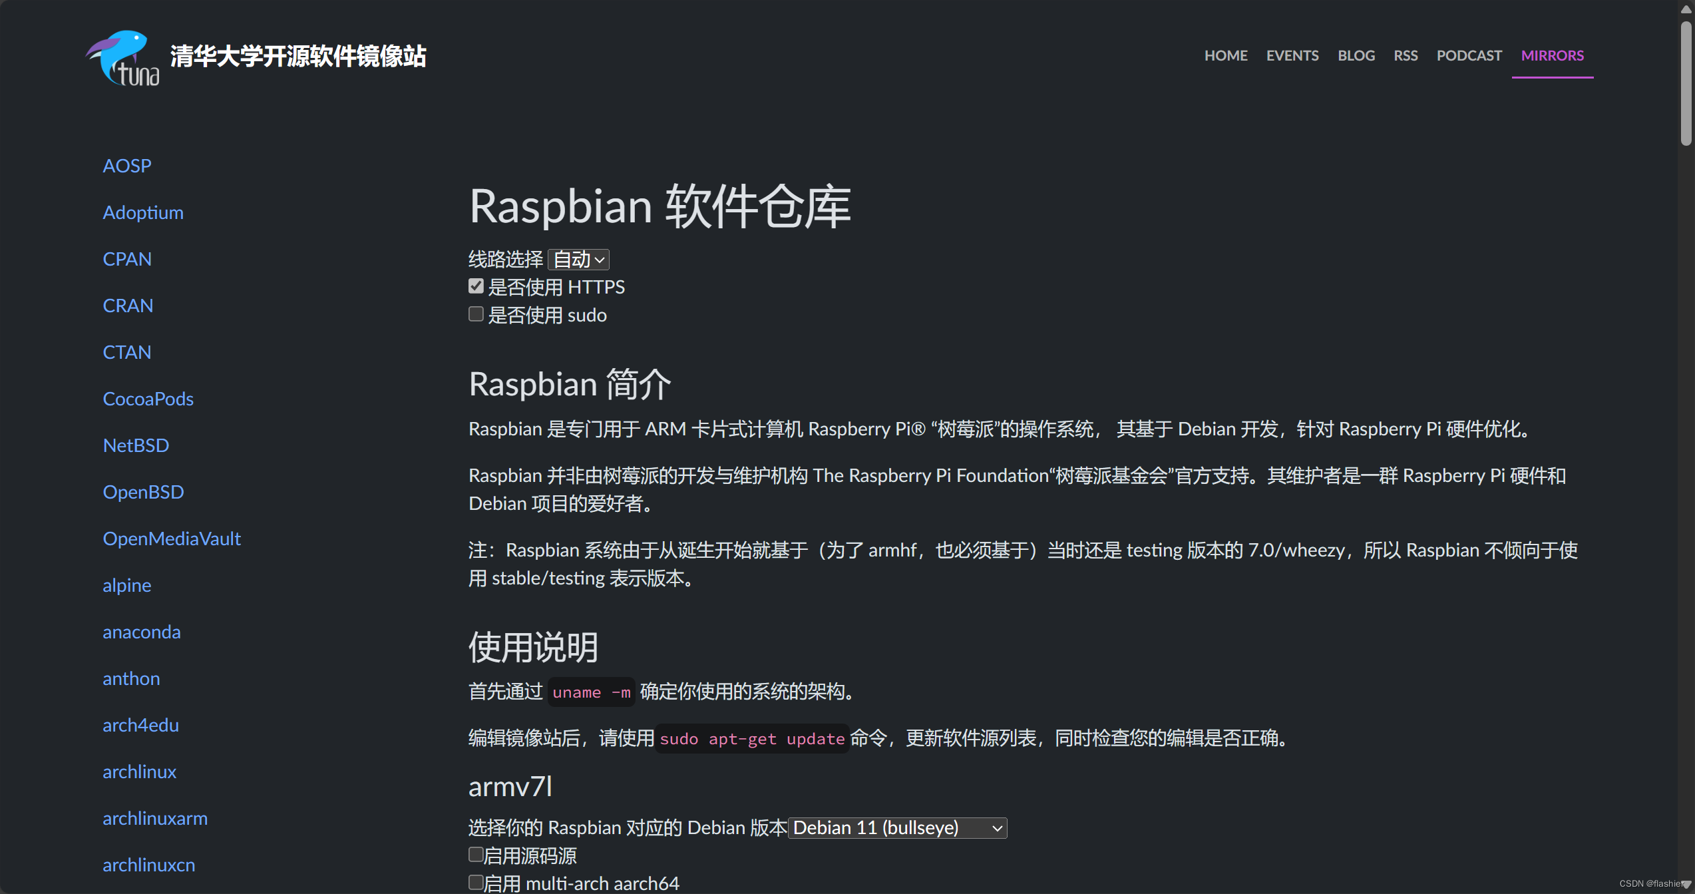Go to the HOME nav item
Image resolution: width=1695 pixels, height=894 pixels.
1225,55
